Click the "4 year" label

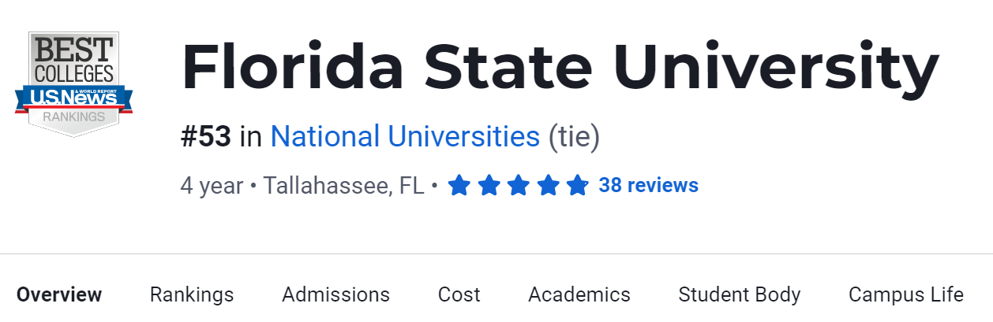coord(212,186)
